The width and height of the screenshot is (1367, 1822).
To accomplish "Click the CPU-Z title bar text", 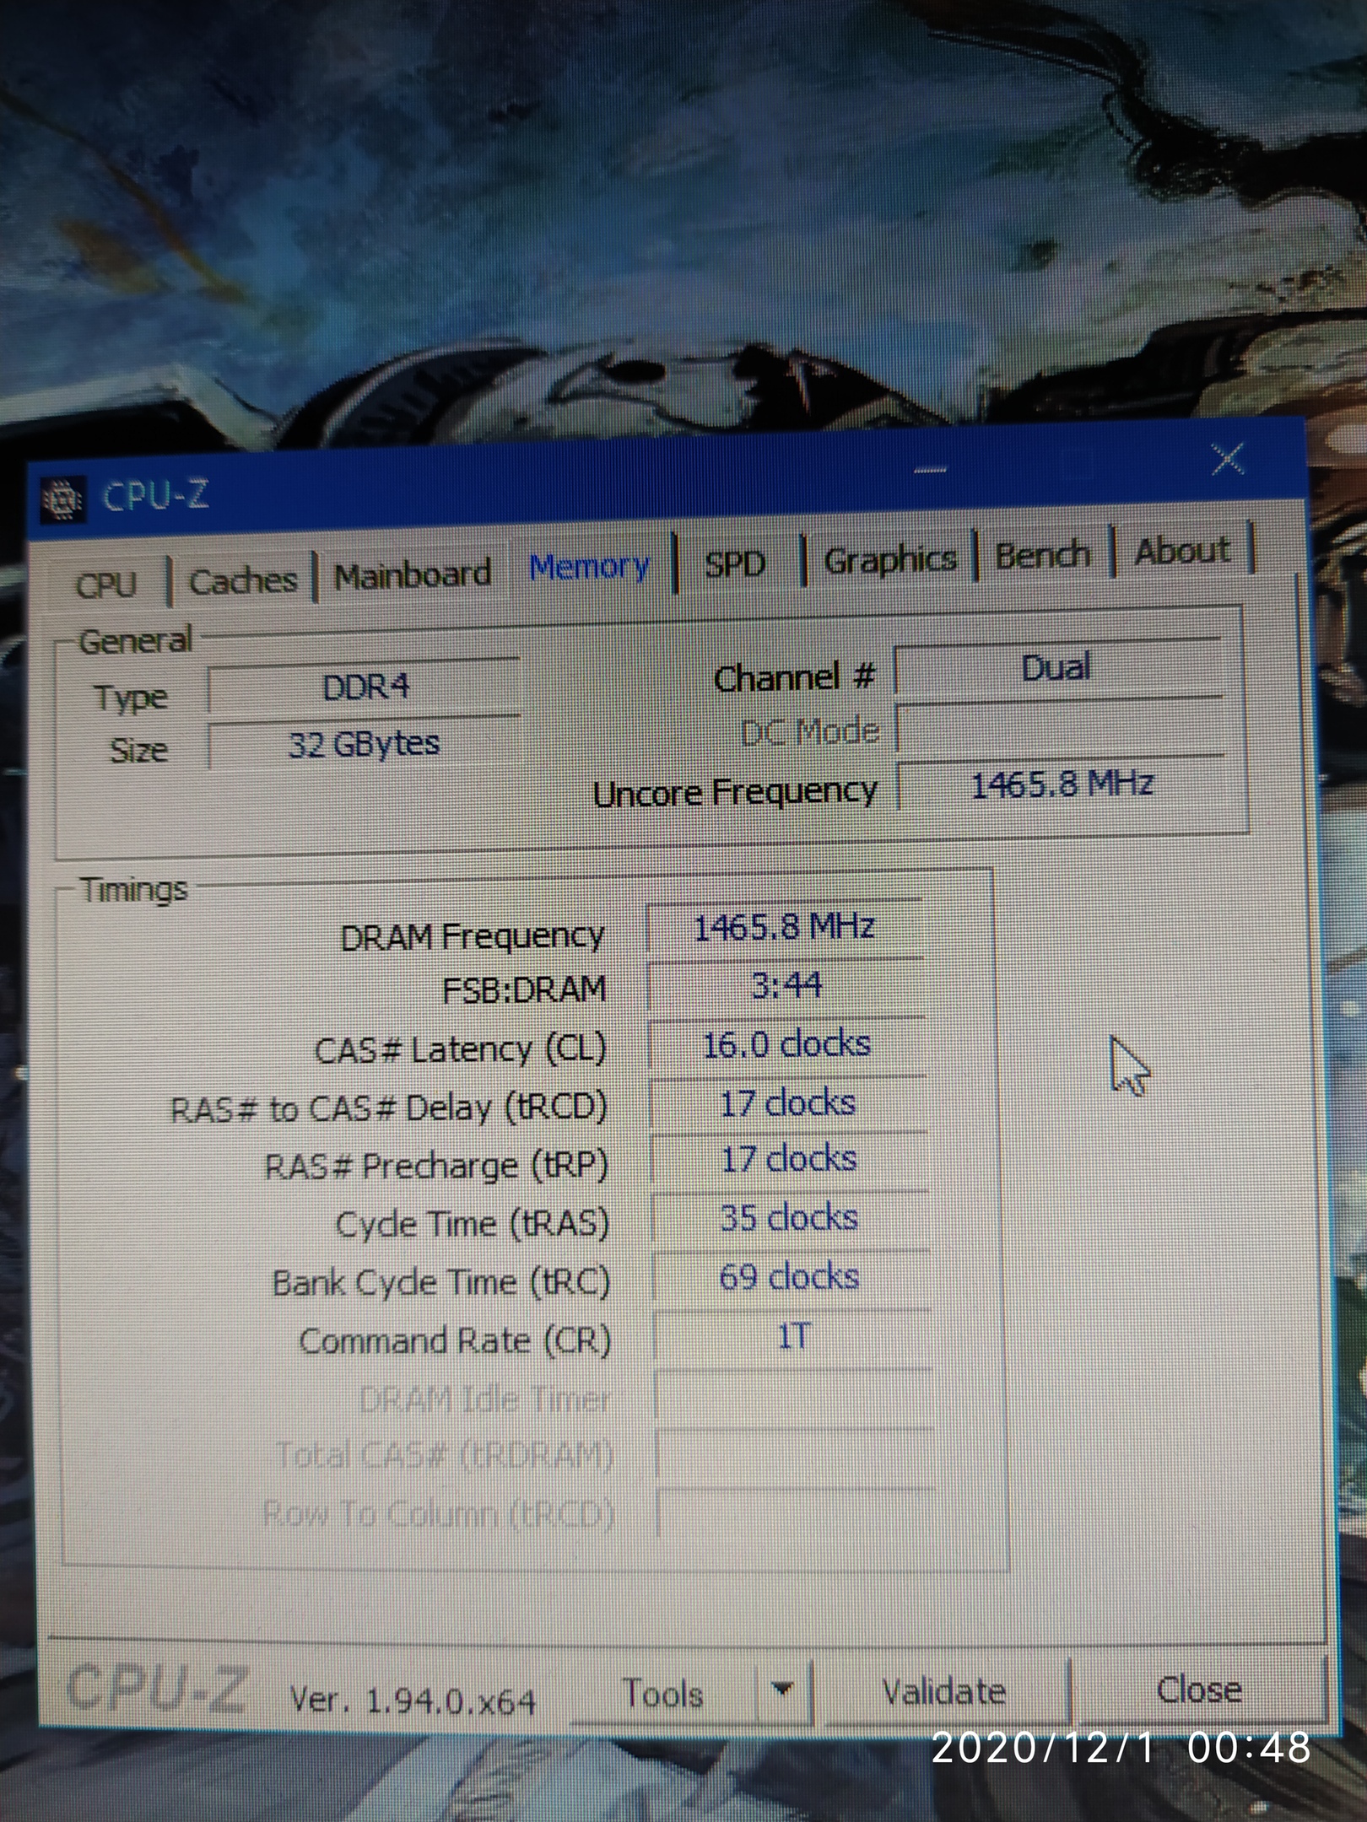I will tap(155, 496).
